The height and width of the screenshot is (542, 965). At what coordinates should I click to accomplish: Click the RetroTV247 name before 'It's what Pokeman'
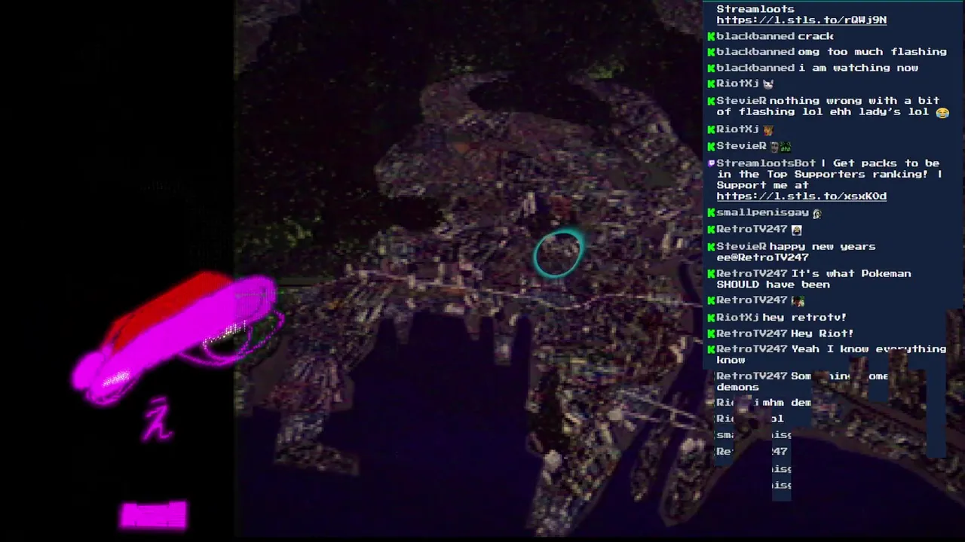pyautogui.click(x=752, y=274)
